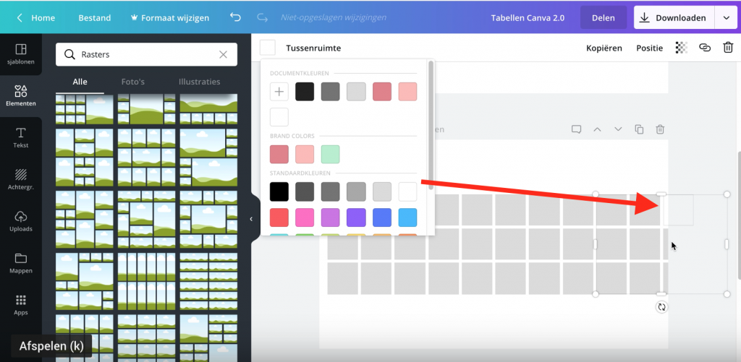Select the black document color swatch
Image resolution: width=741 pixels, height=362 pixels.
coord(305,92)
